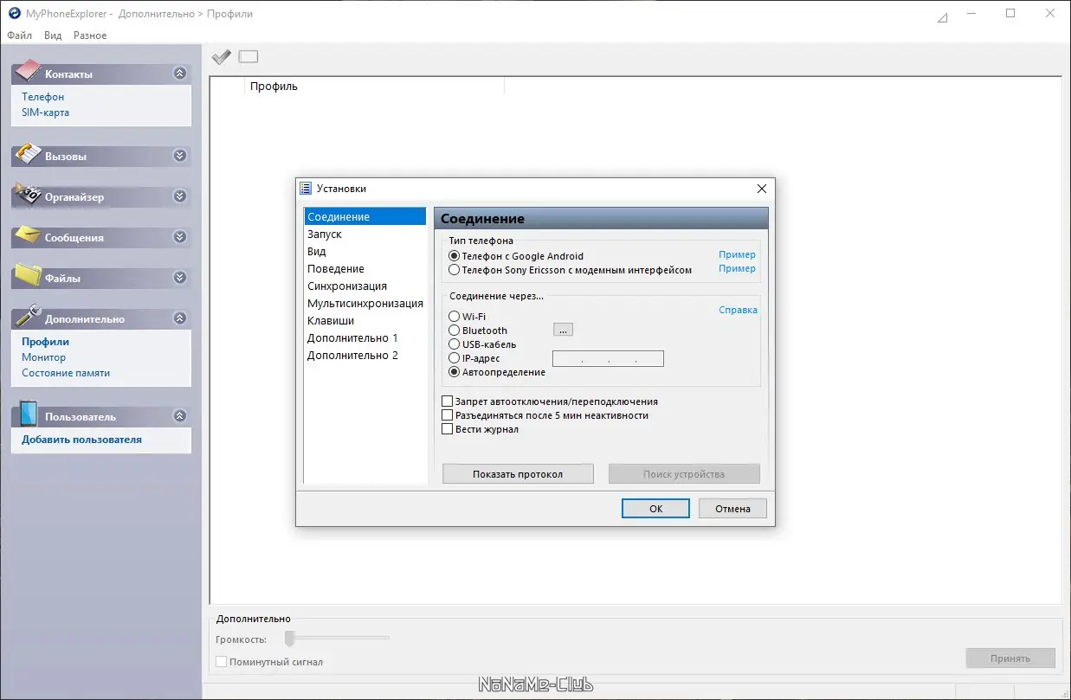Expand the Органайзер section chevron
The image size is (1071, 700).
[x=179, y=196]
